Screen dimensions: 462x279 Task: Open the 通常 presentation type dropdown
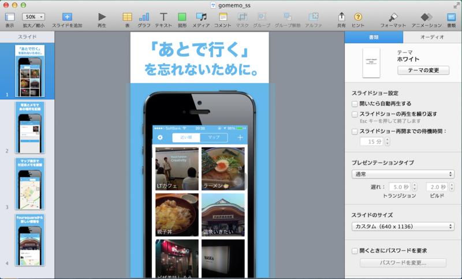403,174
